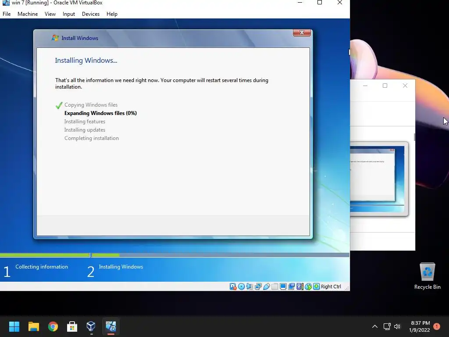This screenshot has width=449, height=337.
Task: Click the shared folders indicator icon
Action: [x=274, y=287]
